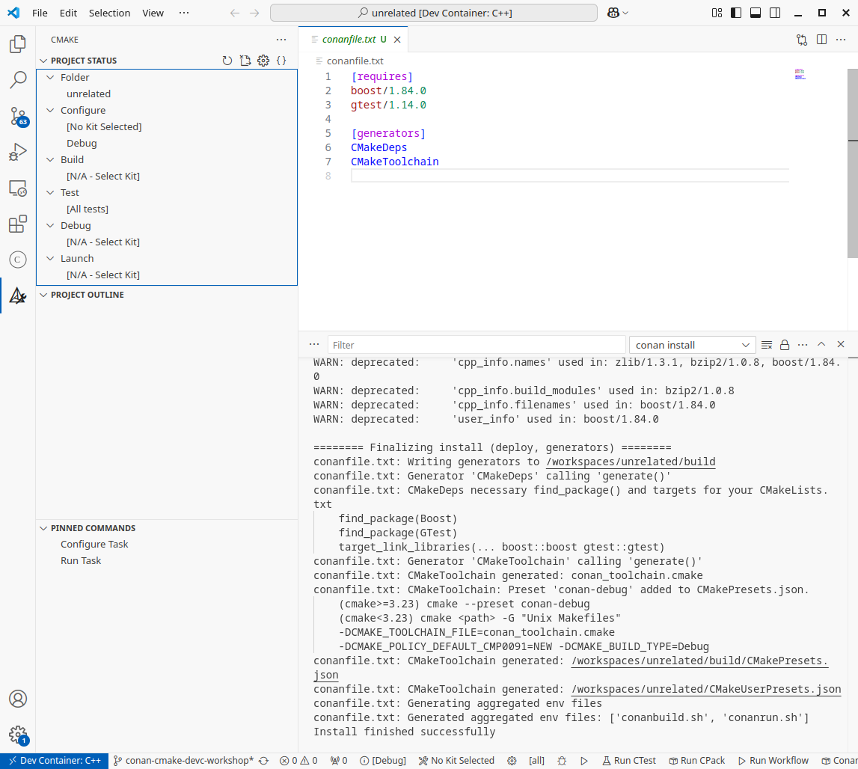Click the refresh icon in Project Status
The image size is (858, 769).
pyautogui.click(x=227, y=61)
